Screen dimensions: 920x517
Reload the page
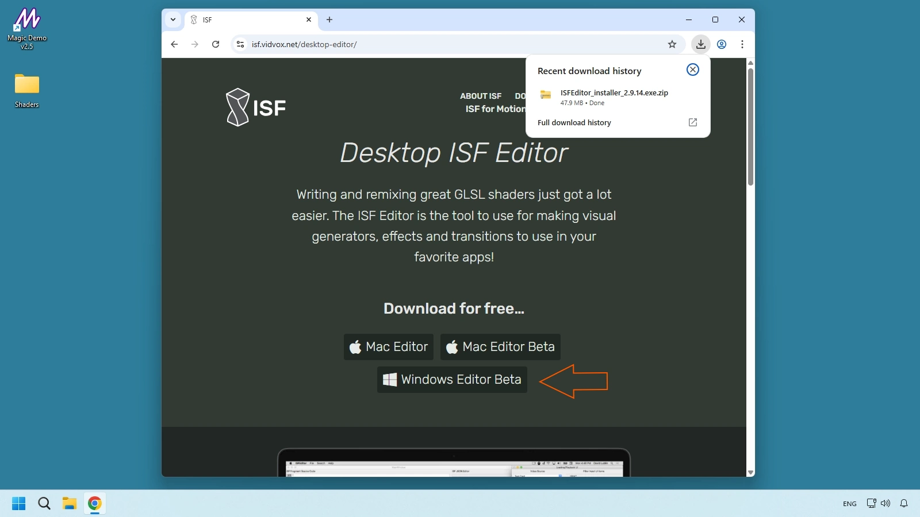216,44
